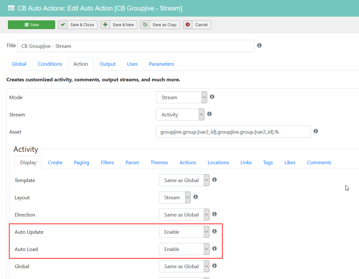Screen dimensions: 359x279
Task: Open the Auto Load dropdown
Action: [184, 249]
